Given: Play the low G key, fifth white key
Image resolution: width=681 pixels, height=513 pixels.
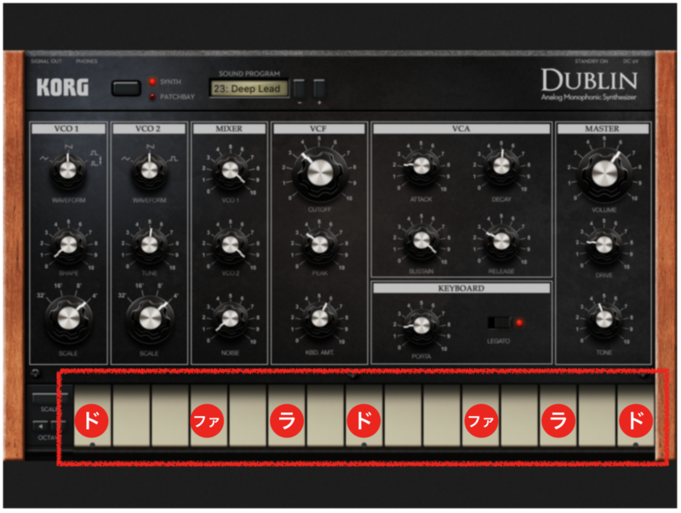Looking at the screenshot, I should [248, 415].
